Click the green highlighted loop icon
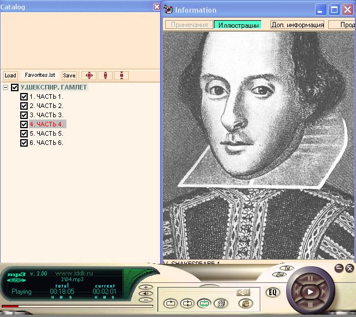Screen dimensions: 356x317 tap(203, 303)
